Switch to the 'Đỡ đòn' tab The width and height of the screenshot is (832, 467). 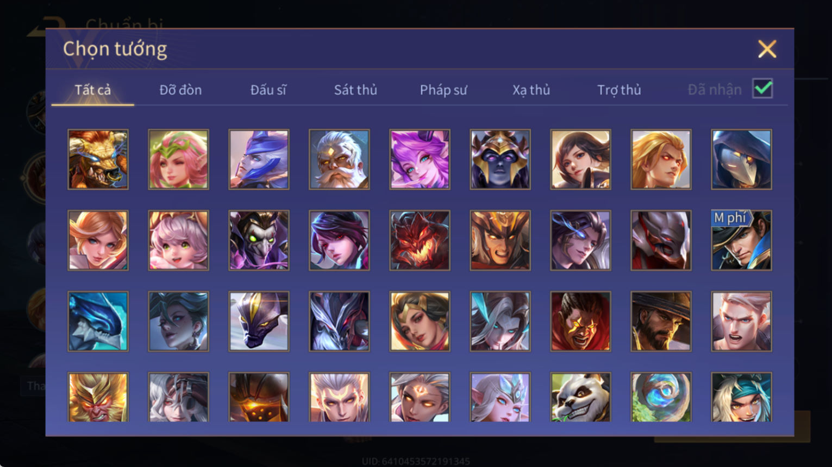(x=180, y=90)
